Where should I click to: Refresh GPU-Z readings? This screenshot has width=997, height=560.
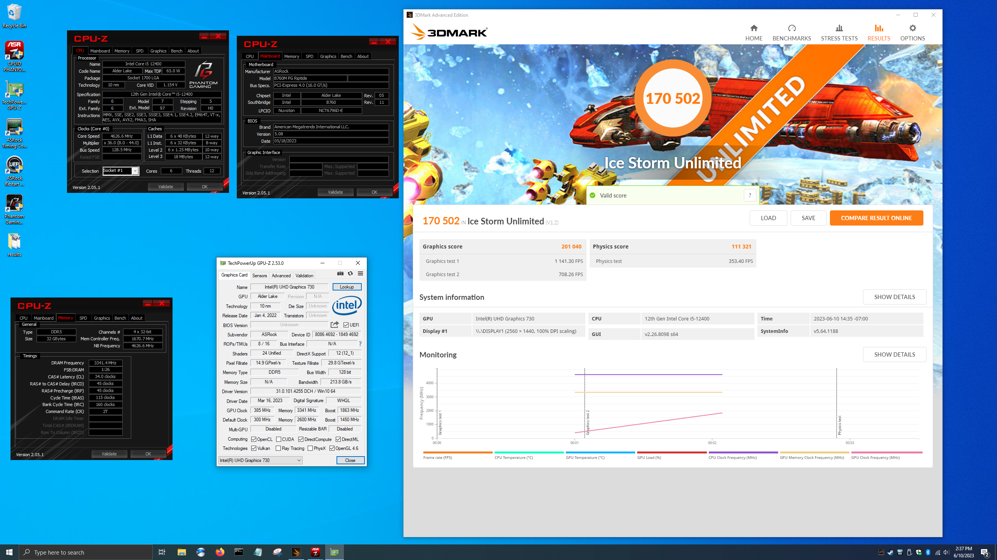(x=350, y=273)
